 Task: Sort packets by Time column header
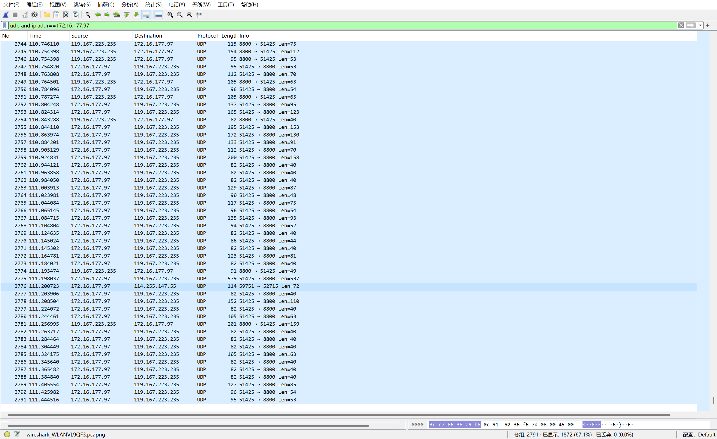(35, 36)
